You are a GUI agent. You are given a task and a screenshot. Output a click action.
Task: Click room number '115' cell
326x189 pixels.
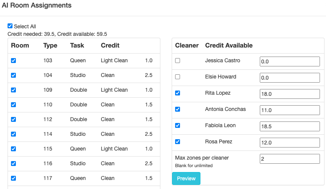point(48,149)
